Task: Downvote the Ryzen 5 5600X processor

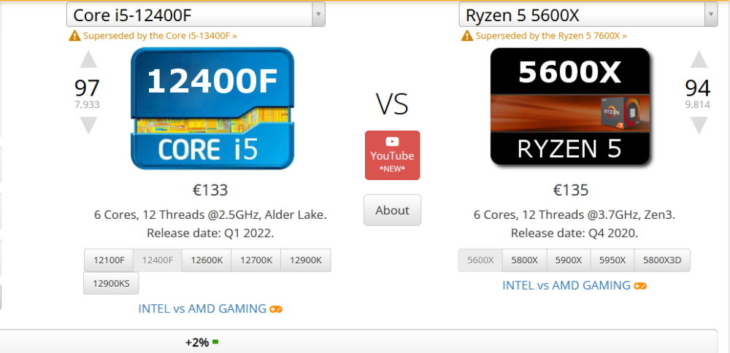Action: coord(699,125)
